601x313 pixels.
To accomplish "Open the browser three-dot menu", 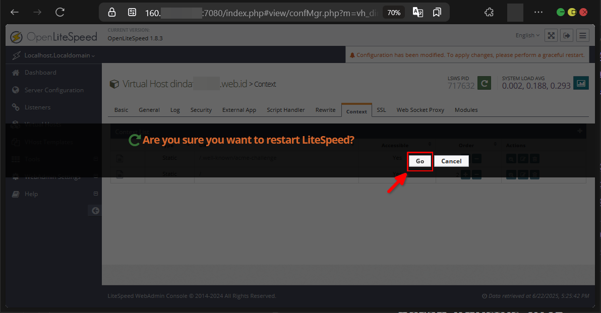I will point(538,12).
